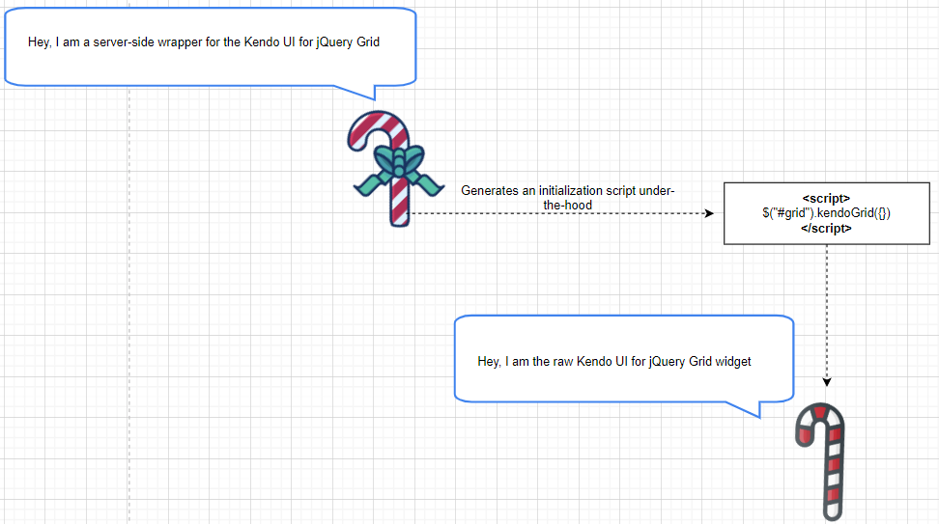The image size is (939, 524).
Task: Select the candy cane with green bow
Action: click(395, 169)
